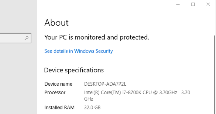Click the search magnifier icon
This screenshot has width=216, height=114.
[26, 38]
